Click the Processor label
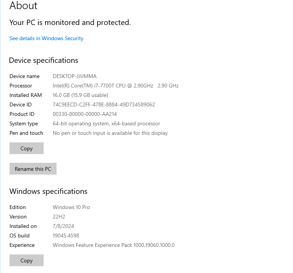The height and width of the screenshot is (273, 293). click(21, 86)
